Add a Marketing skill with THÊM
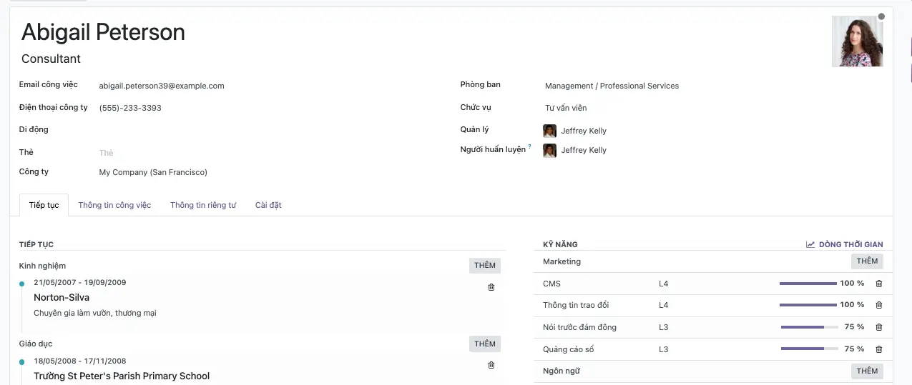This screenshot has height=385, width=912. (867, 261)
